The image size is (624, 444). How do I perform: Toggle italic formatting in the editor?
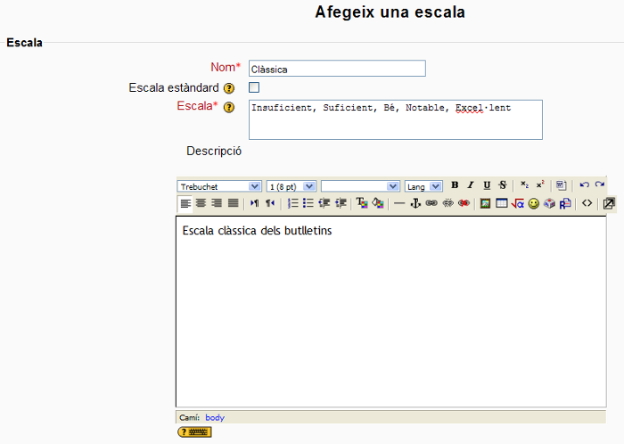pyautogui.click(x=471, y=185)
